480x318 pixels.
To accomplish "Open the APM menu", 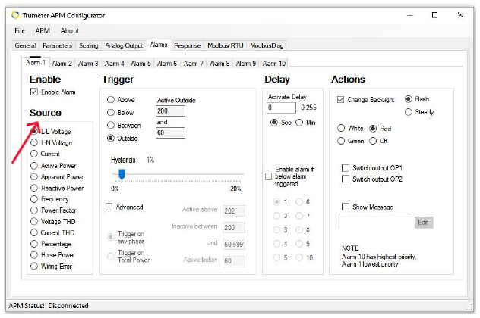I will click(43, 30).
